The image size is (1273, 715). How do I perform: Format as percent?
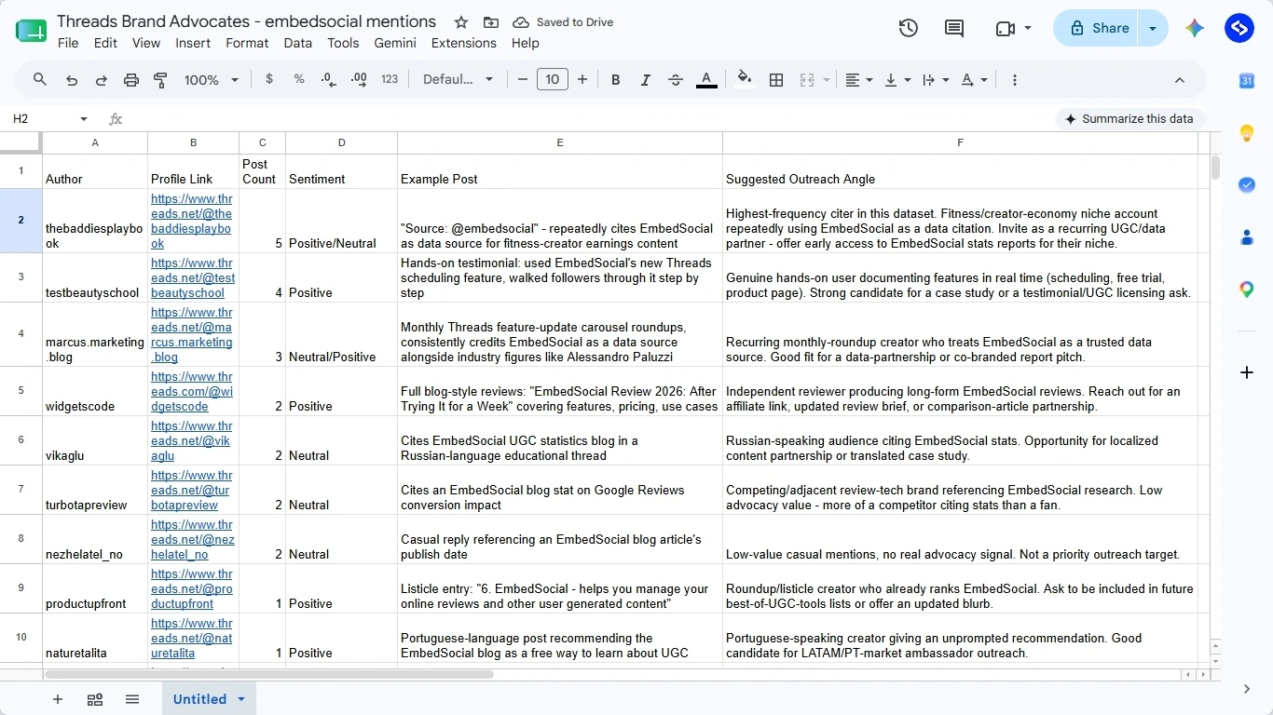[x=299, y=80]
